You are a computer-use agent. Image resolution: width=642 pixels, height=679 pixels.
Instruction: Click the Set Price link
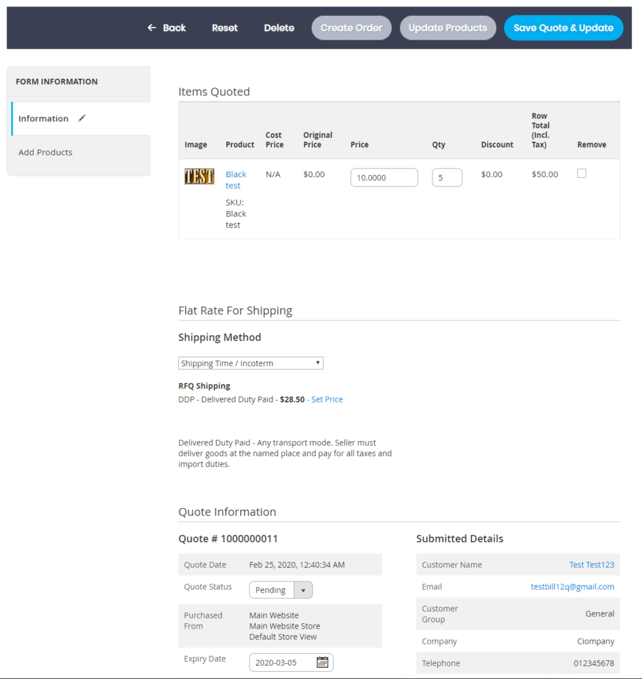click(327, 399)
